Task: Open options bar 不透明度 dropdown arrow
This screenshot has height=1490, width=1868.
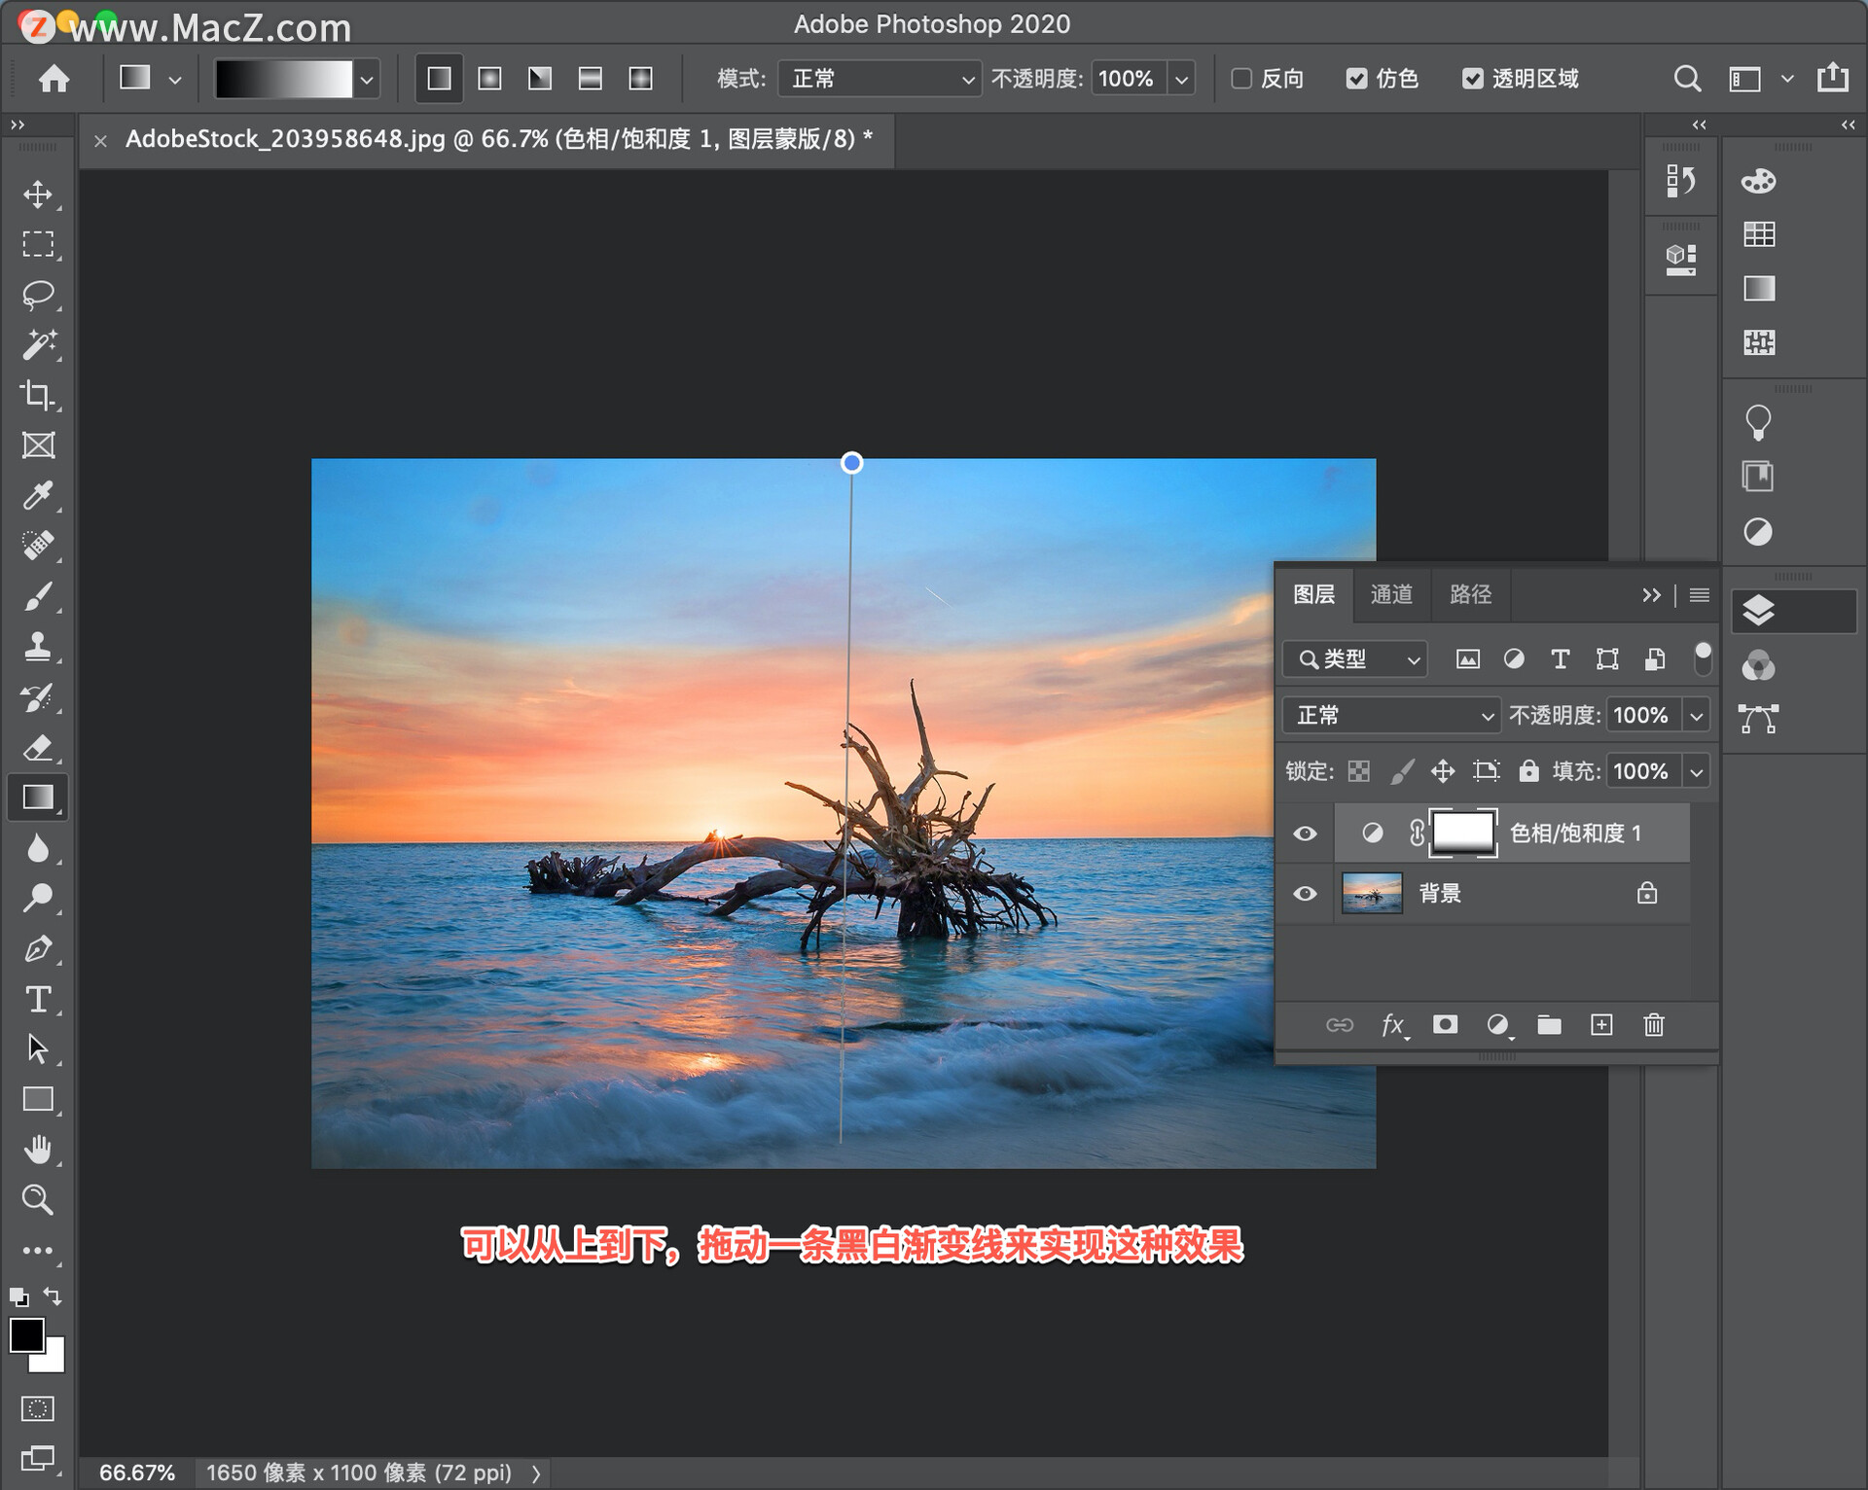Action: point(1182,80)
